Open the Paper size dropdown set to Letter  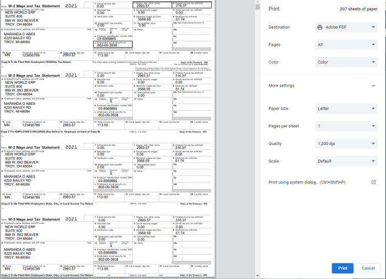pos(346,109)
